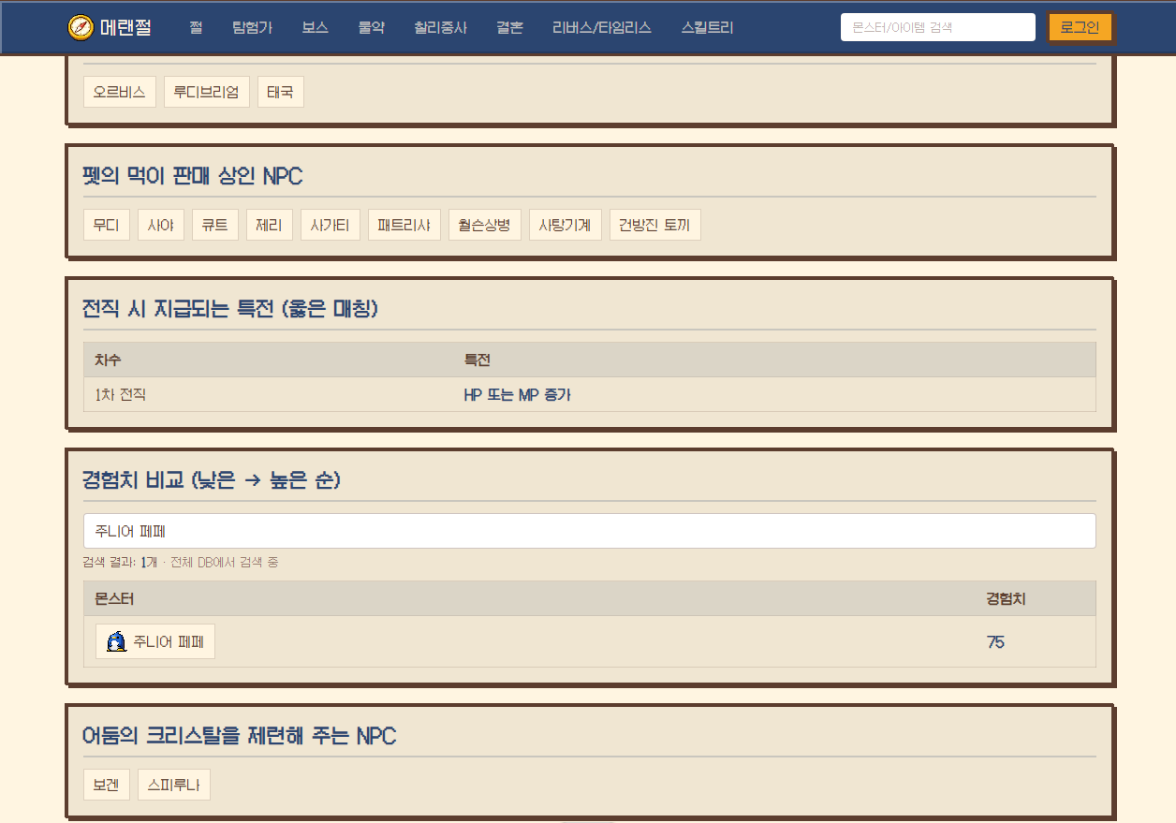The height and width of the screenshot is (823, 1176).
Task: Open the 스피루나 NPC chip
Action: (x=174, y=786)
